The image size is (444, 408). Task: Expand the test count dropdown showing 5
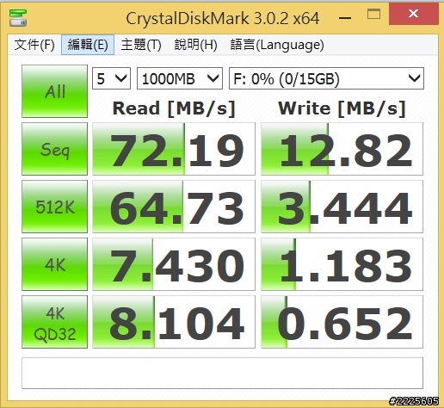pos(111,78)
